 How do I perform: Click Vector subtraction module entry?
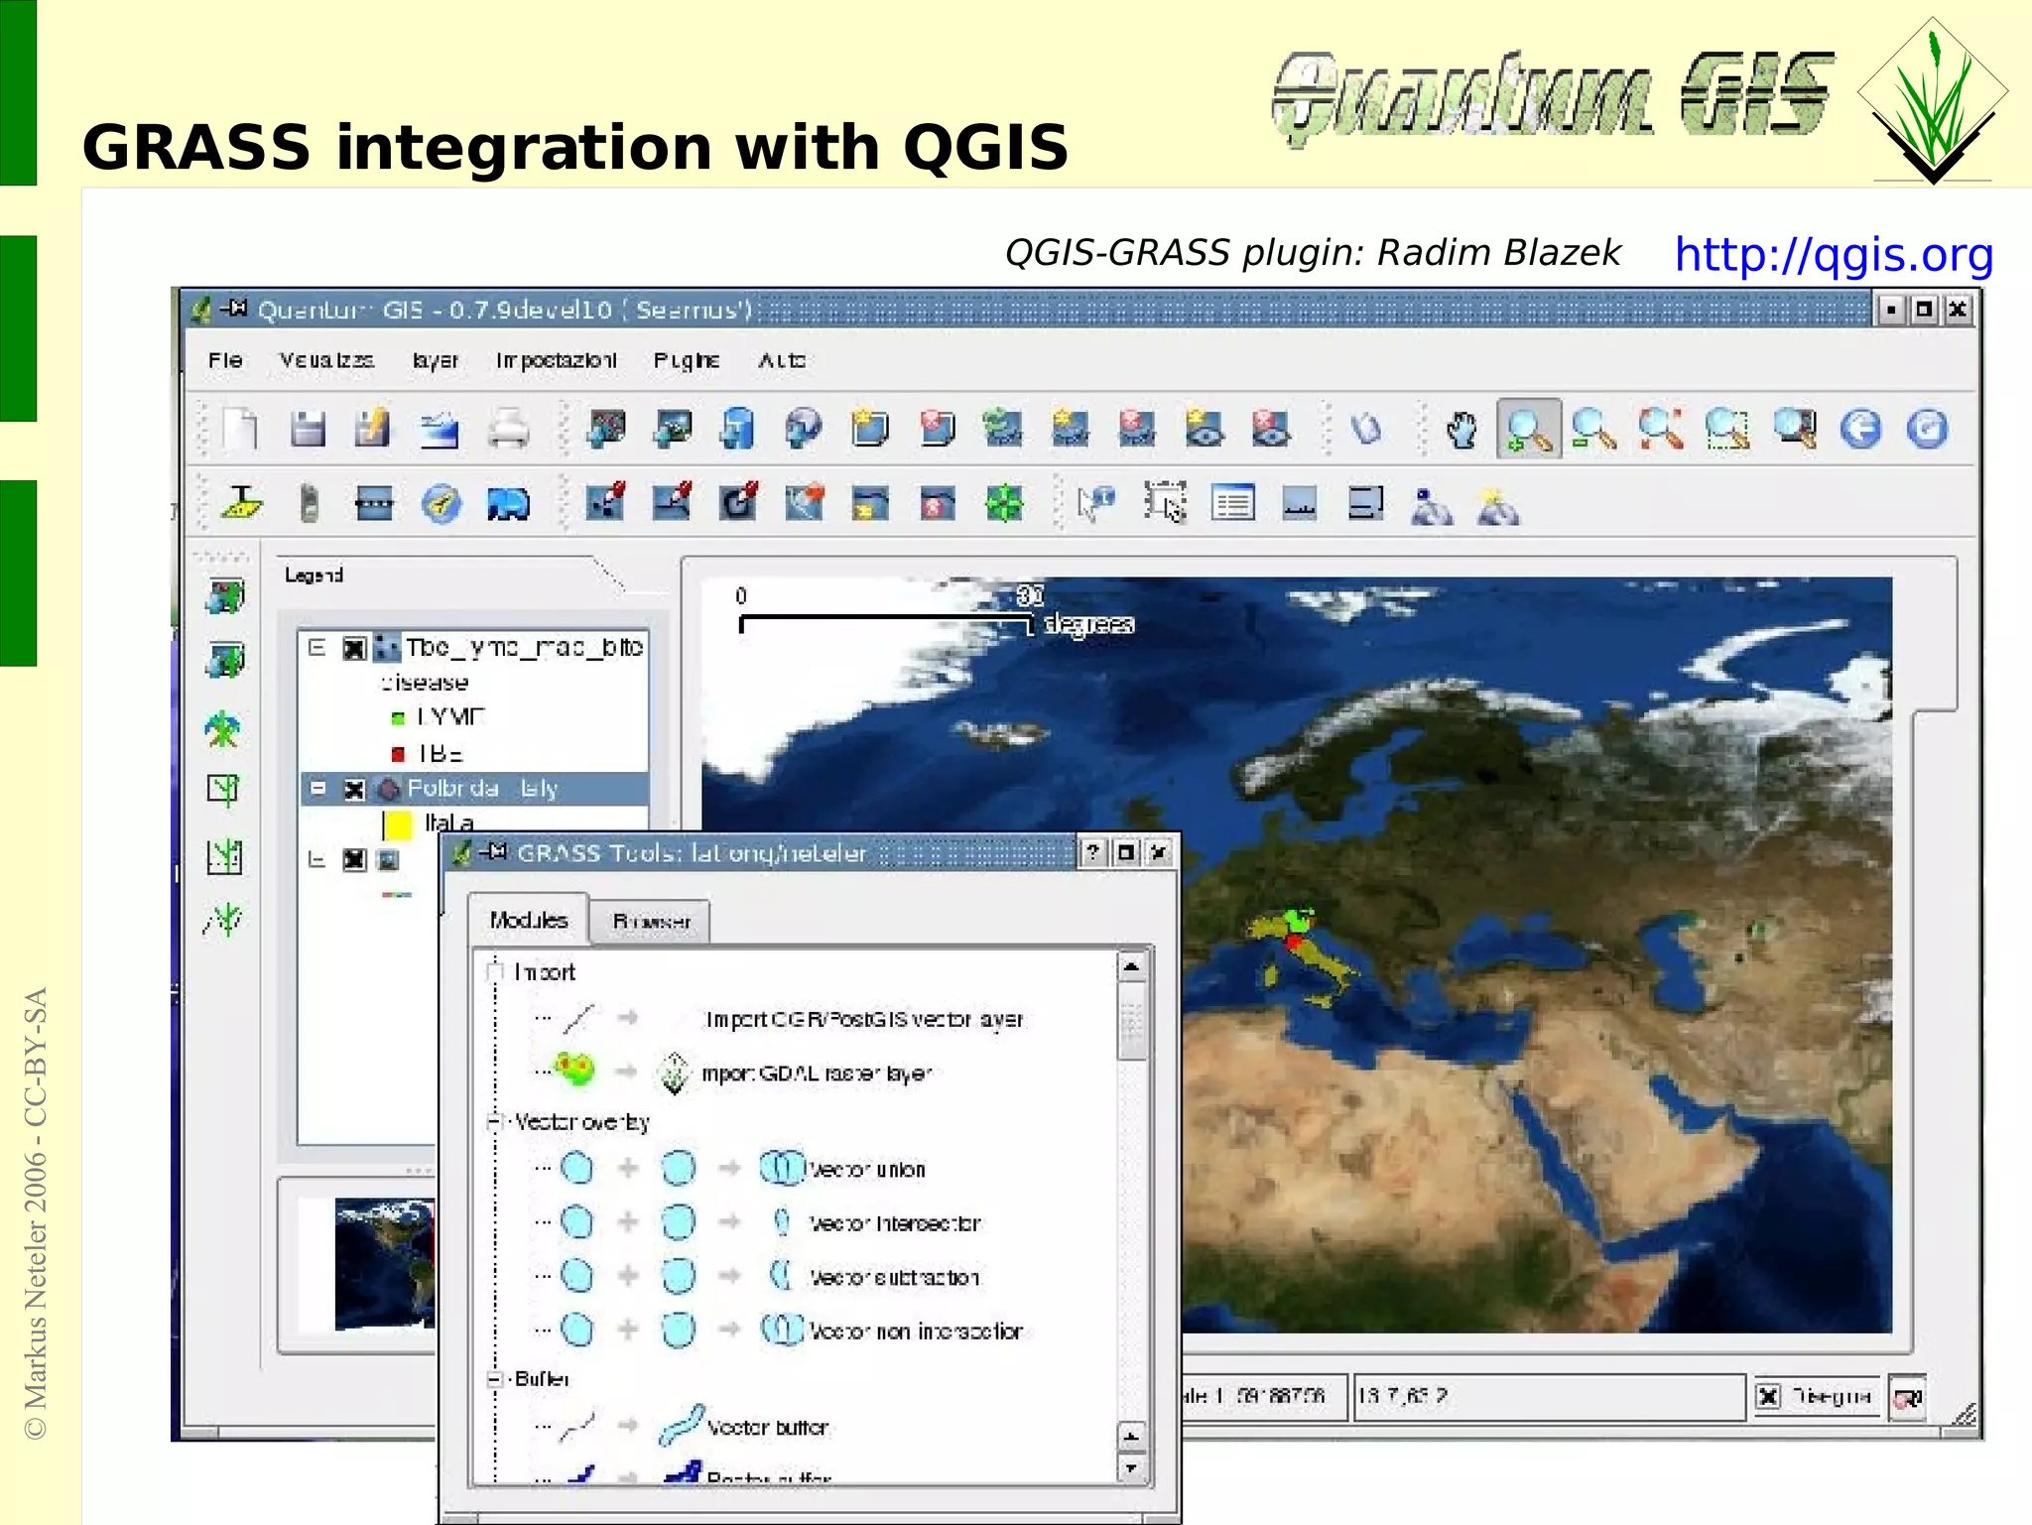(894, 1278)
